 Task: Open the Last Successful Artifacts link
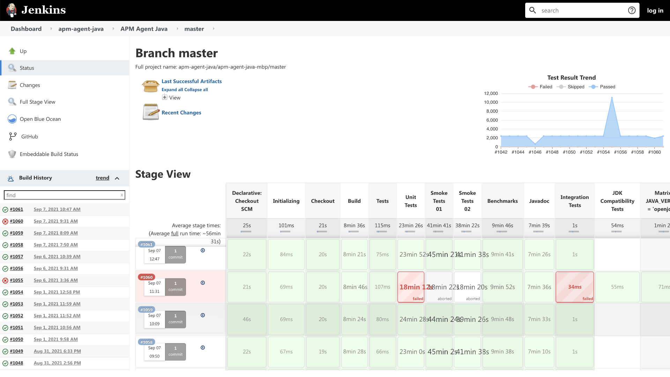pyautogui.click(x=192, y=81)
